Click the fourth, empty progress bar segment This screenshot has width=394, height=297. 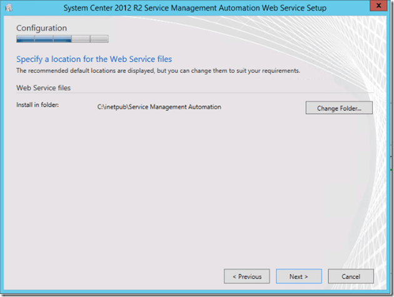pos(81,39)
